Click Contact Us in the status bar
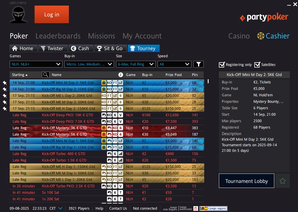298x212 pixels. pyautogui.click(x=118, y=208)
